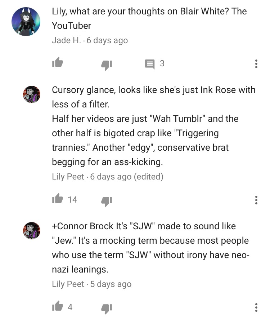Tap the '6 days ago (edited)' timestamp
The height and width of the screenshot is (323, 270).
click(127, 177)
